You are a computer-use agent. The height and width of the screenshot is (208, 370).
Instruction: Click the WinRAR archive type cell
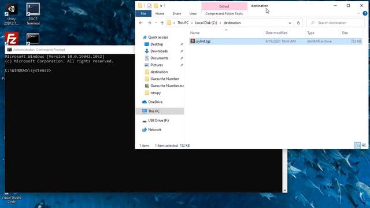pos(319,41)
